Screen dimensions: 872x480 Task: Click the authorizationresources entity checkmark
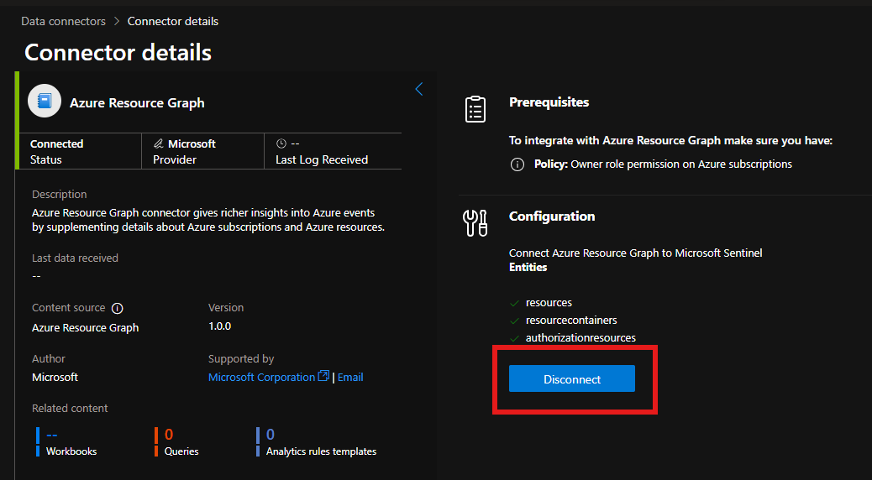click(x=515, y=338)
